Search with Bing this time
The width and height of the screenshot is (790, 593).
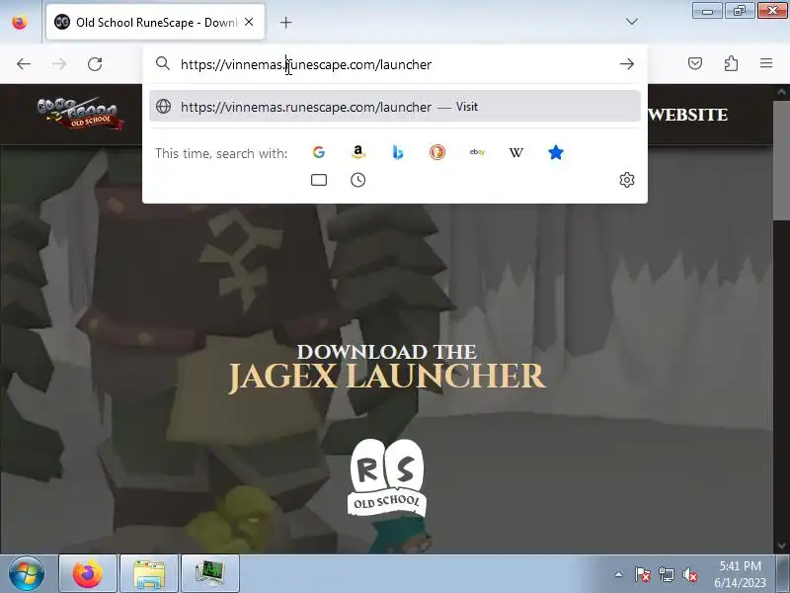398,152
